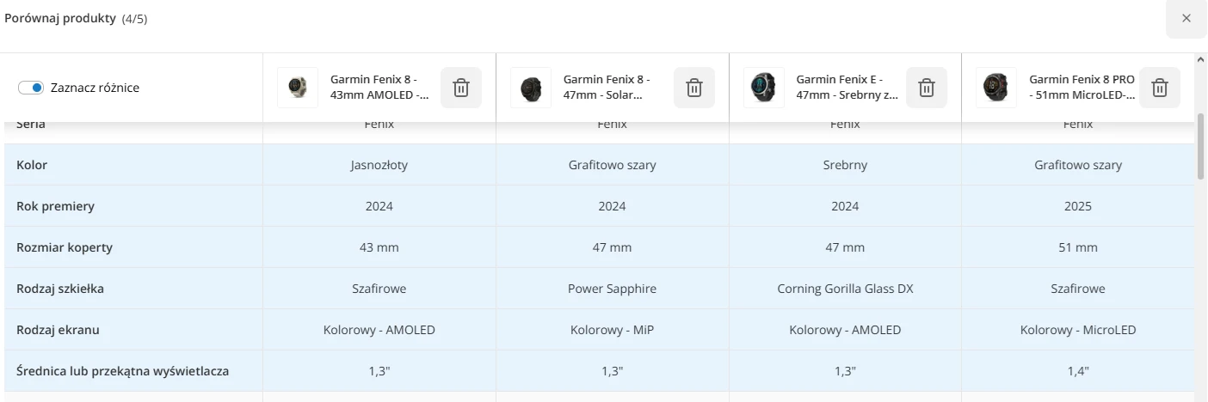This screenshot has width=1208, height=402.
Task: Select the 'Rok premiery' row label
Action: click(x=55, y=206)
